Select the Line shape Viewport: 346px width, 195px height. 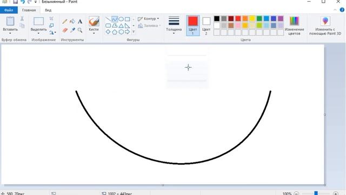point(108,19)
